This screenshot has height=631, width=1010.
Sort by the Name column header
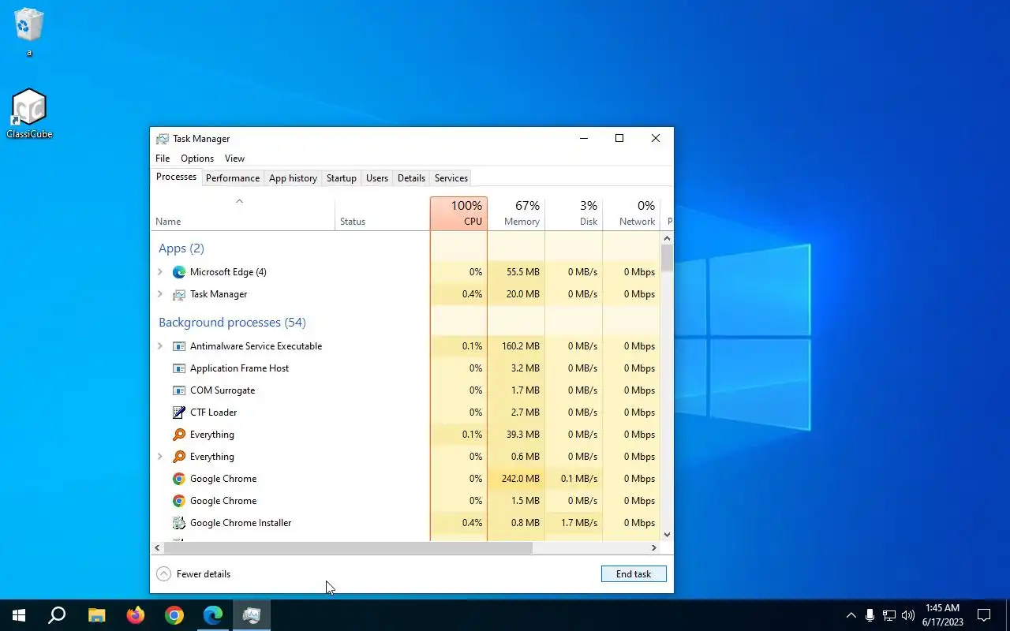point(243,214)
